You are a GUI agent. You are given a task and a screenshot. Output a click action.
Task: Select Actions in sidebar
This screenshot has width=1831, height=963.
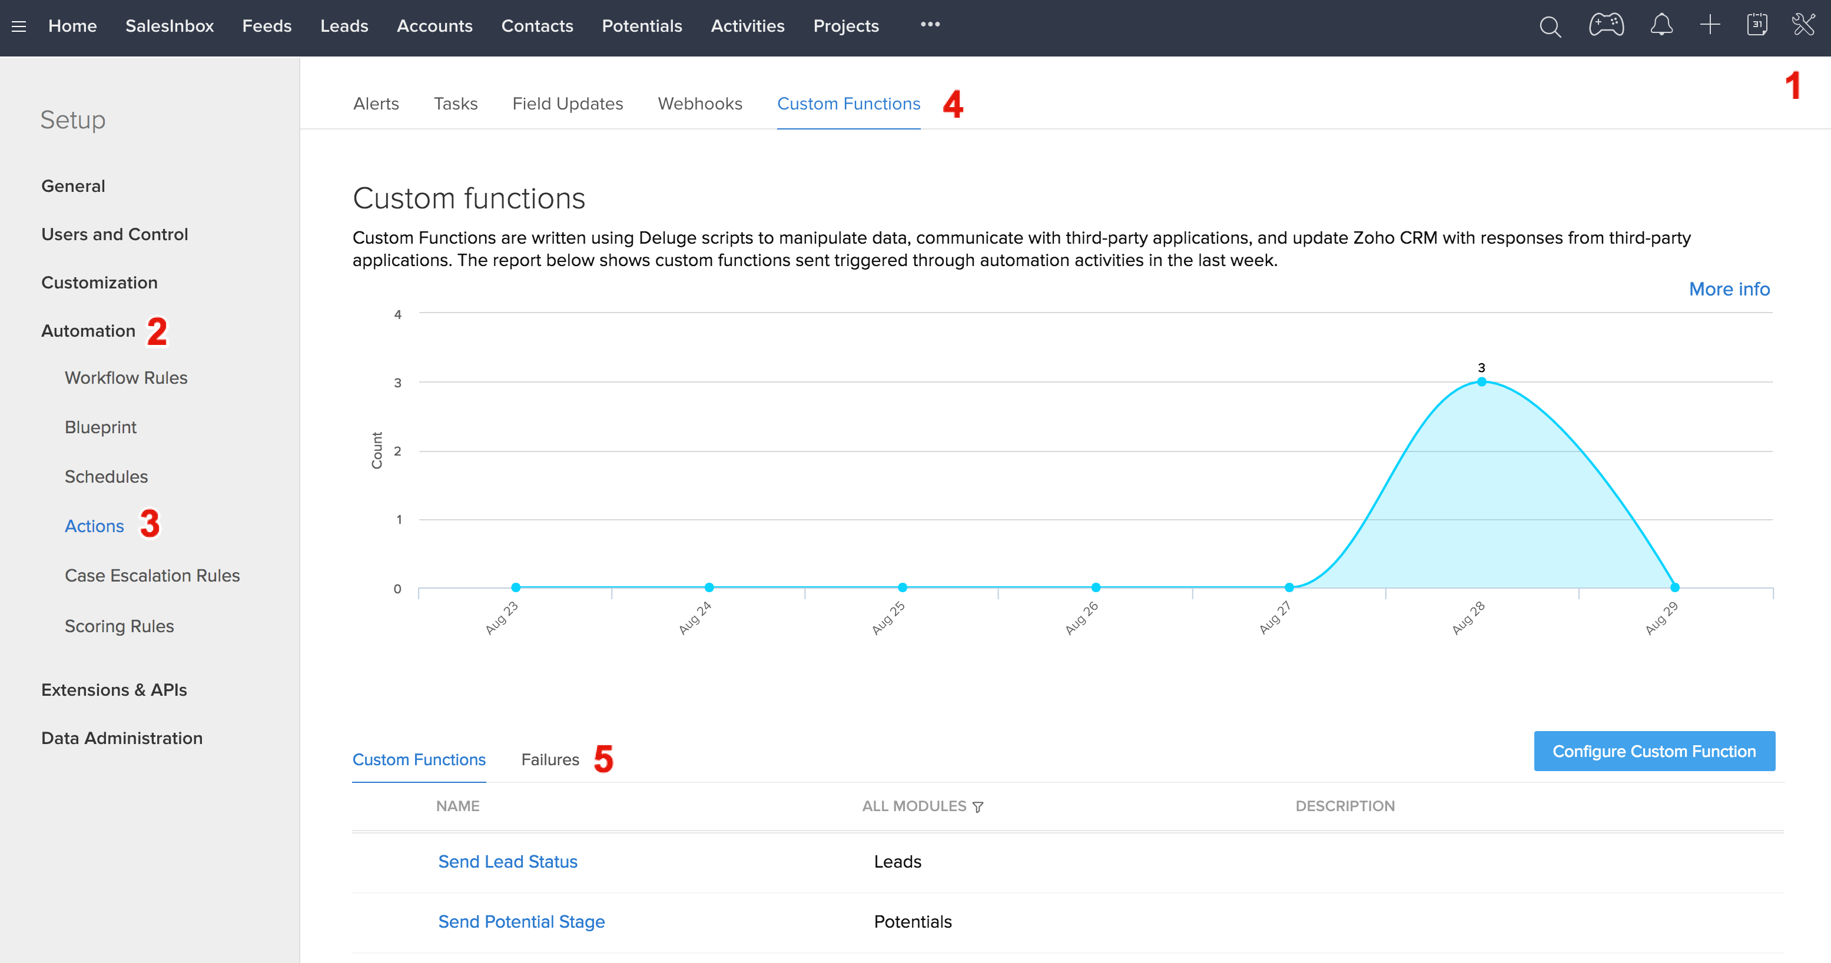(94, 527)
